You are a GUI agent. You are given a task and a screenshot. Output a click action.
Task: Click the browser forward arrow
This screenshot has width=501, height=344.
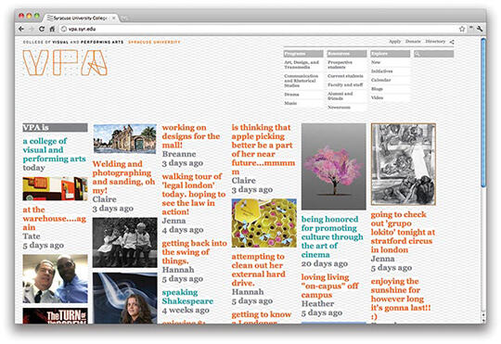click(x=32, y=29)
